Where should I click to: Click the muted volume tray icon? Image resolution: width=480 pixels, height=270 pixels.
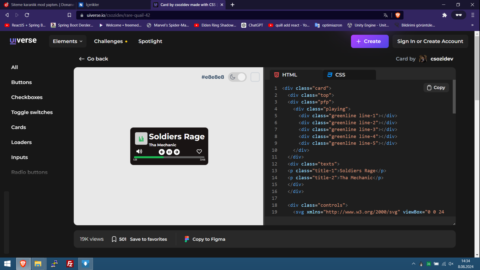pyautogui.click(x=451, y=264)
